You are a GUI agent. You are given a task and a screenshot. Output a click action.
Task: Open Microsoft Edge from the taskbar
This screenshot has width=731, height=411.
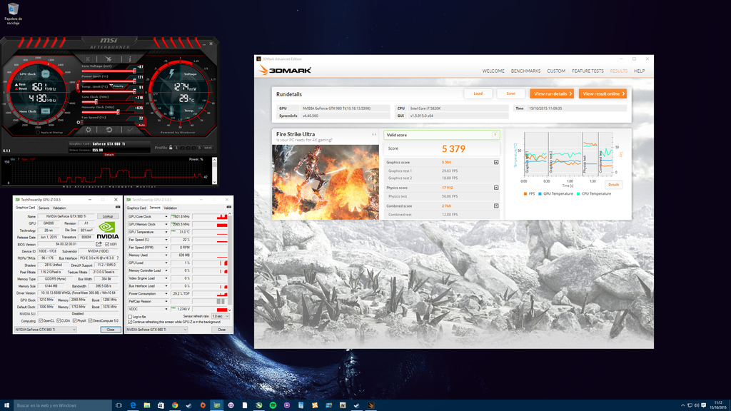point(133,405)
